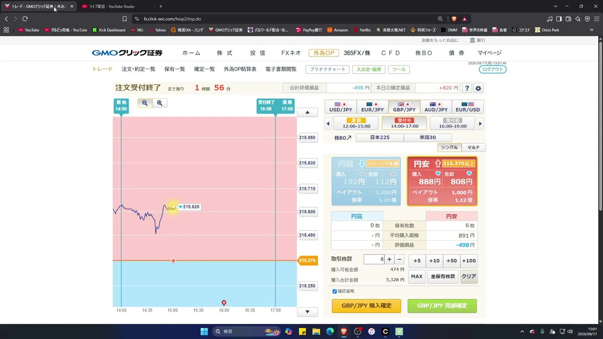Screen dimensions: 603x339
Task: Click the 株BO external link arrow
Action: [349, 138]
